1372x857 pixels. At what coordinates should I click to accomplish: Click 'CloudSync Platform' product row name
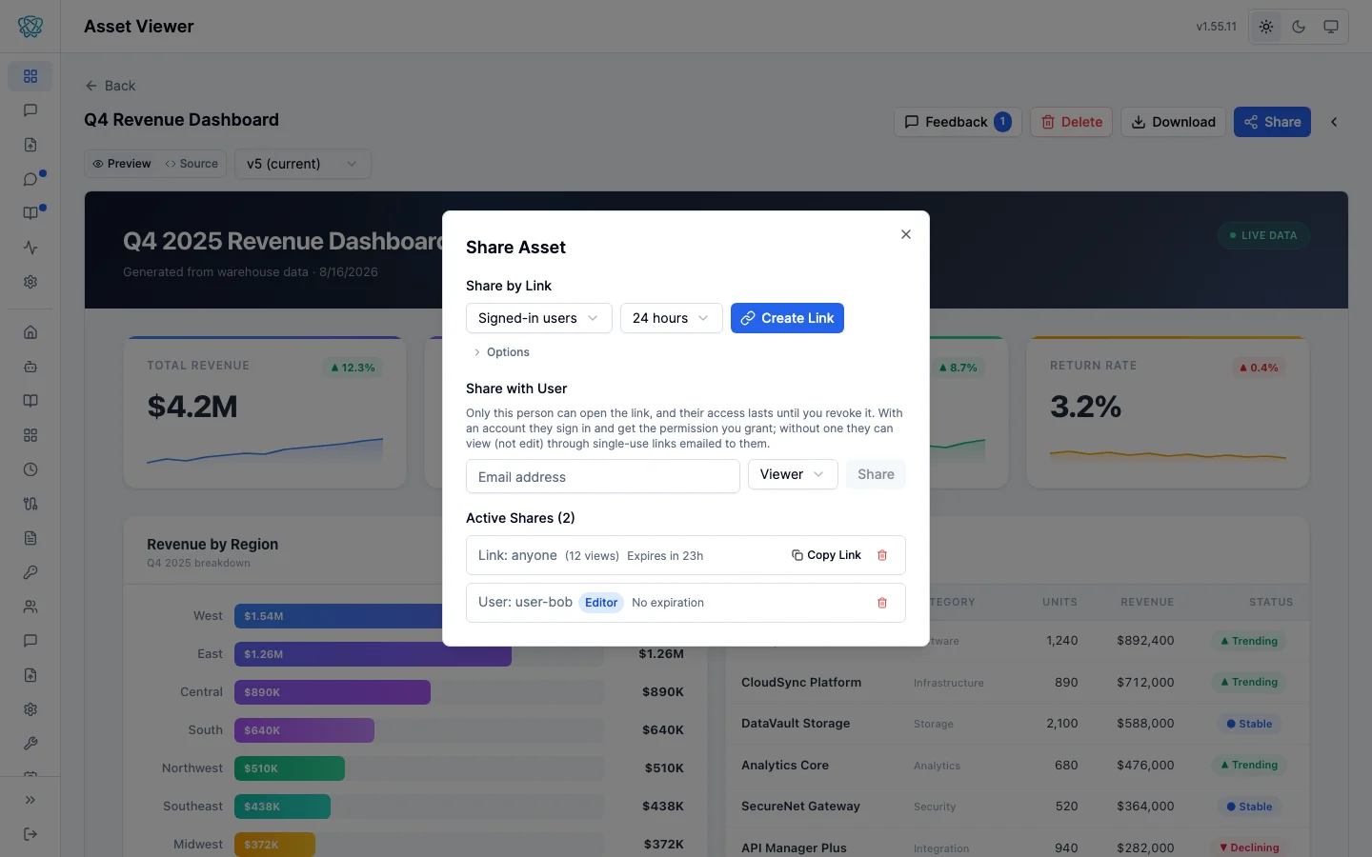point(801,683)
